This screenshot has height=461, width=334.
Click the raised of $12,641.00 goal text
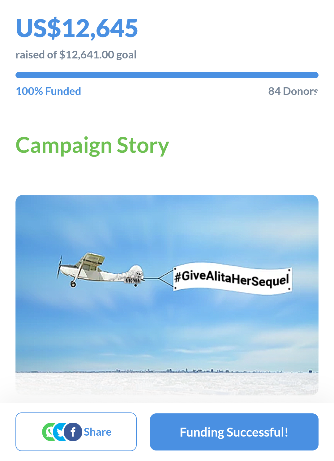(x=76, y=55)
